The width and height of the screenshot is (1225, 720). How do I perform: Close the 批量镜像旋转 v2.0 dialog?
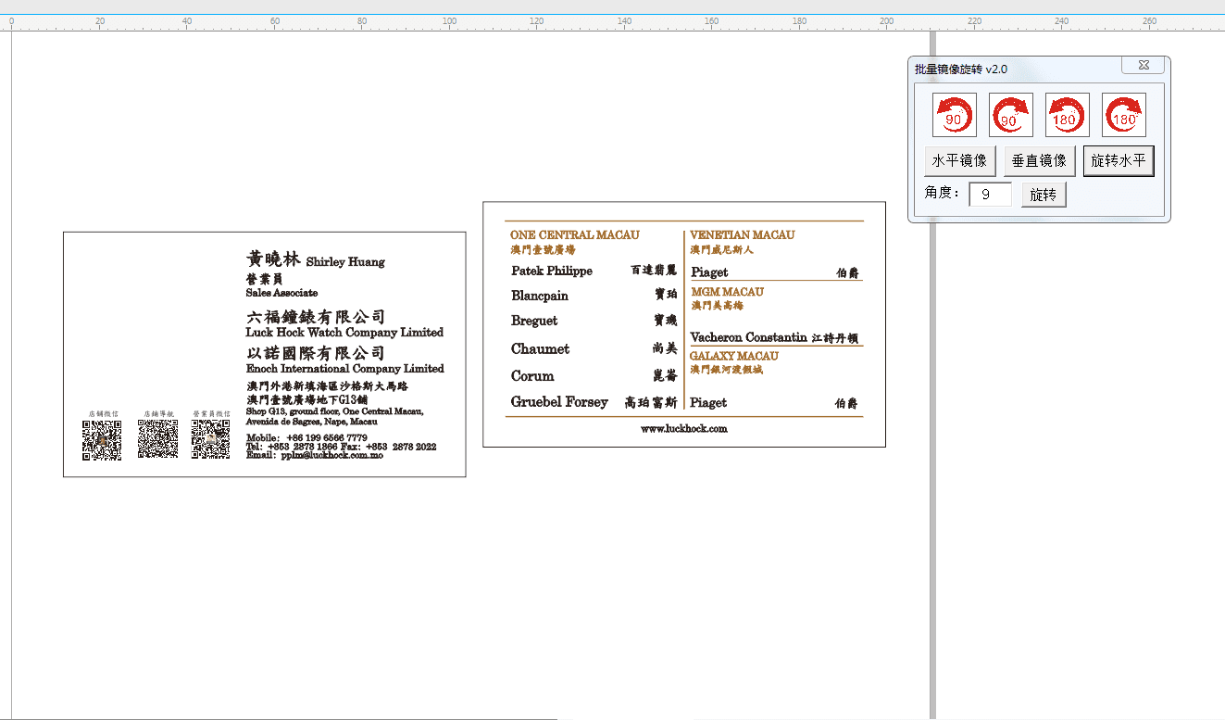(1144, 66)
